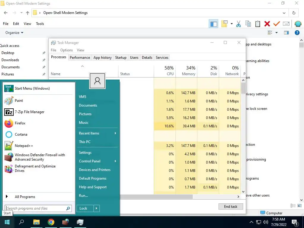Image resolution: width=304 pixels, height=228 pixels.
Task: Click the Paste clipboard icon in Explorer toolbar
Action: click(x=257, y=24)
